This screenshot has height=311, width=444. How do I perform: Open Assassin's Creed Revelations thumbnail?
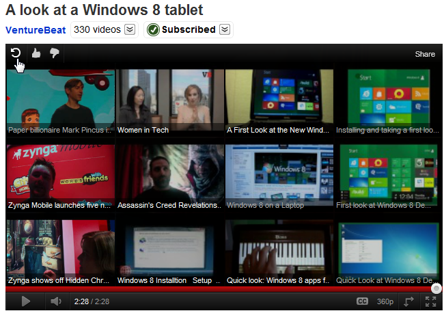point(170,178)
